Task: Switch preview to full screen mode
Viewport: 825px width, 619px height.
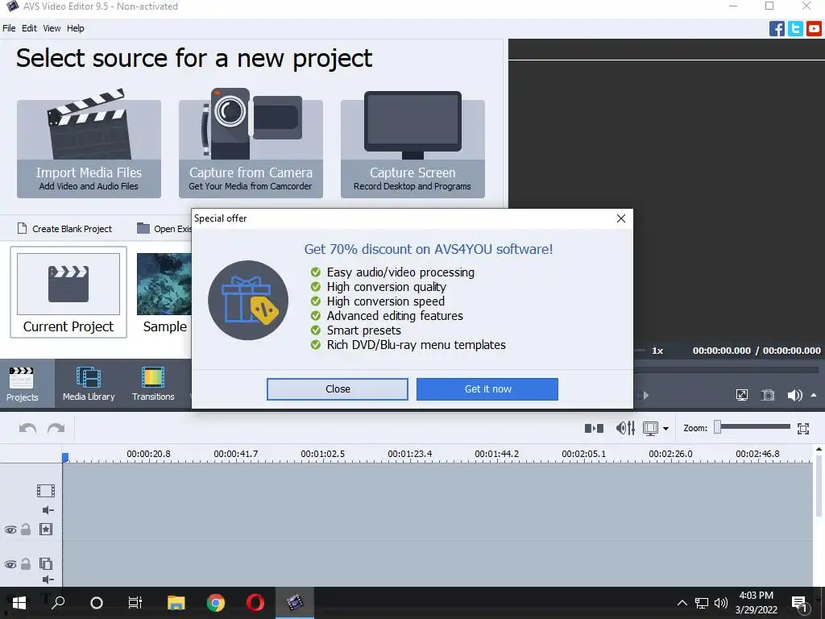Action: point(742,395)
